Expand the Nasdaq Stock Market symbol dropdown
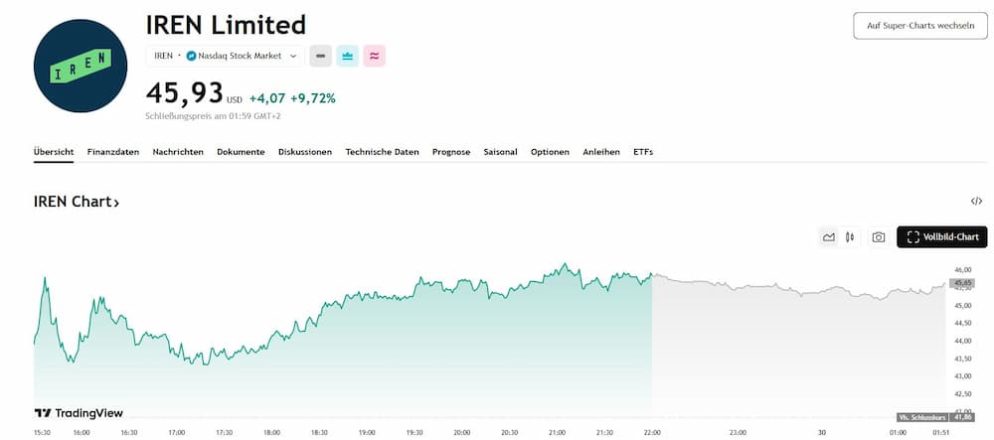This screenshot has height=440, width=994. (x=293, y=57)
